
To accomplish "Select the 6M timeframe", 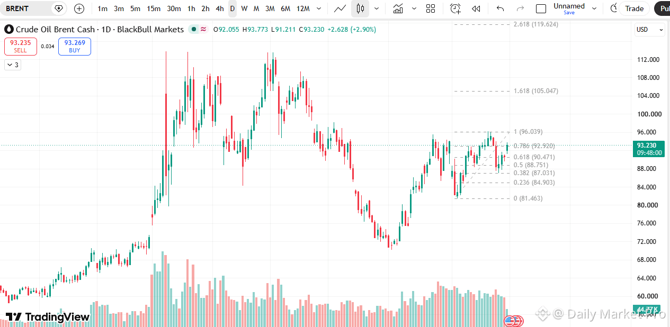I will point(285,8).
